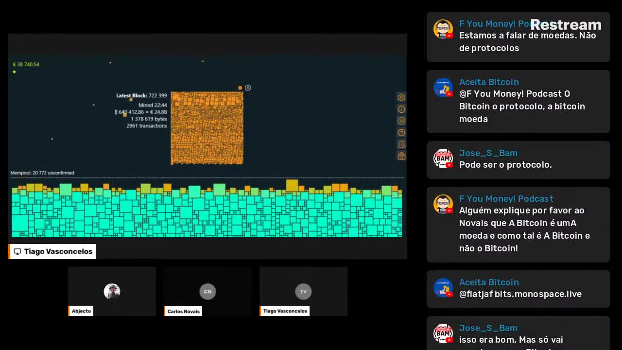622x350 pixels.
Task: Open F You Money! Podcast username above 'Alguém explique'
Action: click(x=506, y=199)
